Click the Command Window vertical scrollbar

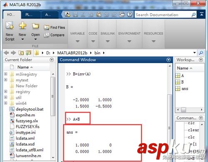[169, 128]
